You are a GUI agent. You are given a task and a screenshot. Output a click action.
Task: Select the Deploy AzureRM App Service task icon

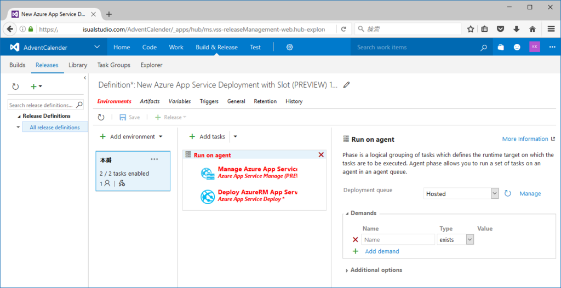point(208,197)
